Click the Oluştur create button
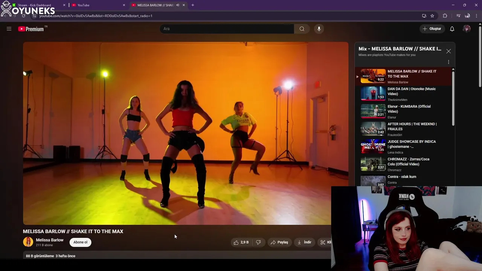The height and width of the screenshot is (271, 482). point(432,29)
